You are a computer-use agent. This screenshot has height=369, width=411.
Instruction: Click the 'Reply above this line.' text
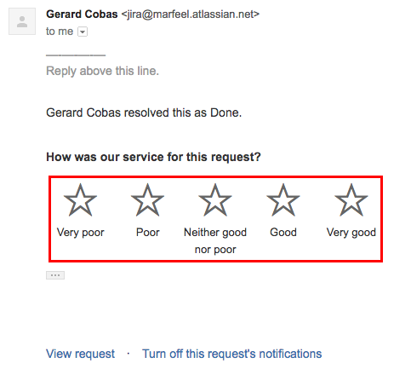102,71
